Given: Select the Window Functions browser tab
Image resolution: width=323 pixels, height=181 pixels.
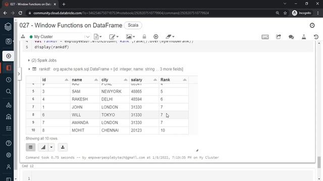Looking at the screenshot, I should [x=30, y=4].
